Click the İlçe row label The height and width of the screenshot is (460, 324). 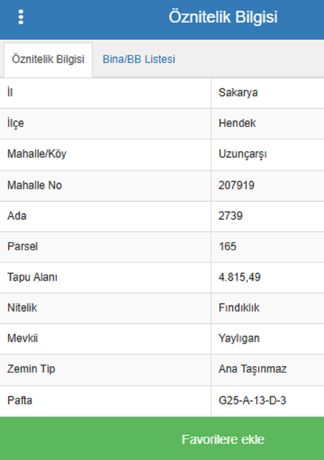coord(15,123)
